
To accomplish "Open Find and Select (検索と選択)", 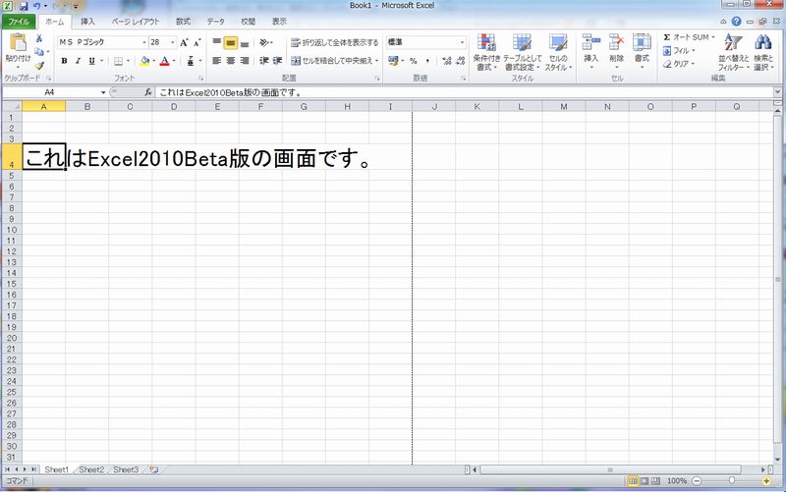I will pyautogui.click(x=763, y=52).
